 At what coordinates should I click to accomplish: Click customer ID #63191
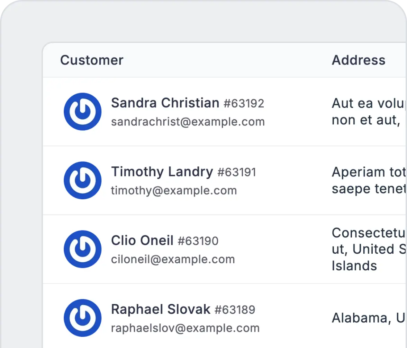(237, 172)
